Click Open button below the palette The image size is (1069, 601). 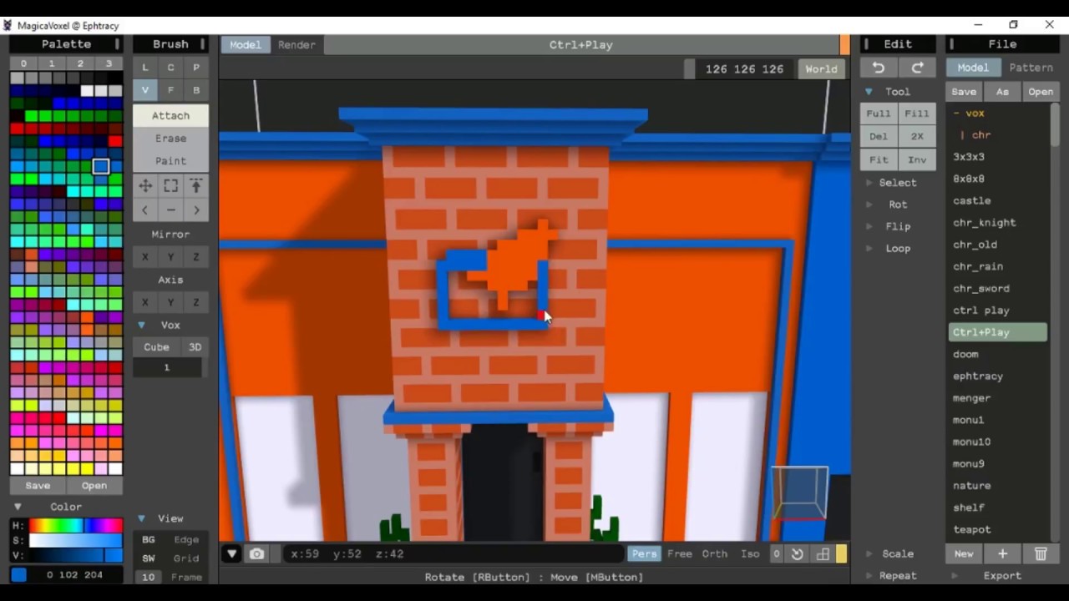pyautogui.click(x=94, y=486)
